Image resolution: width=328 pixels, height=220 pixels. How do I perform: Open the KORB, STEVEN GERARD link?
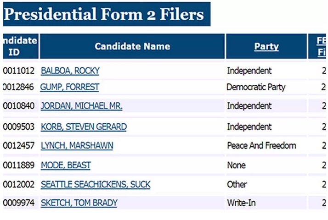click(84, 126)
